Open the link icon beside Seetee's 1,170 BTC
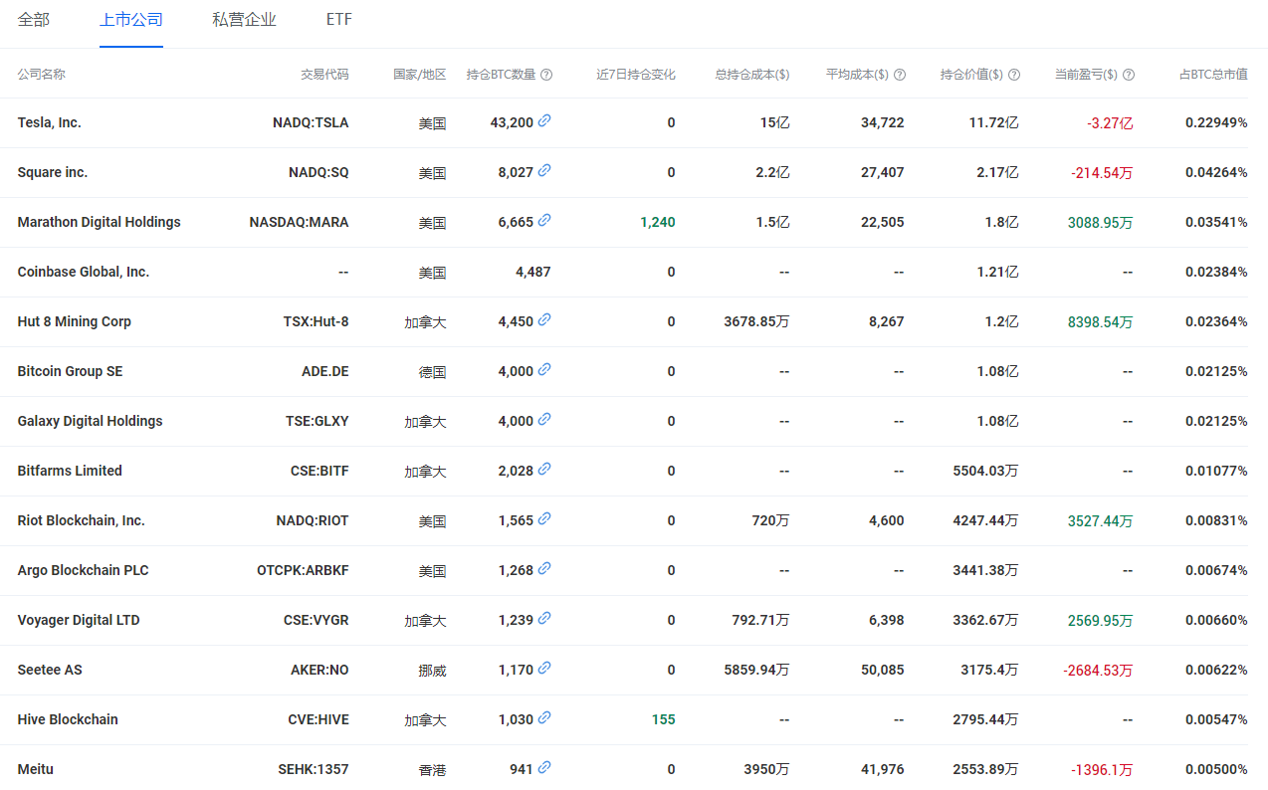This screenshot has height=790, width=1268. (544, 668)
